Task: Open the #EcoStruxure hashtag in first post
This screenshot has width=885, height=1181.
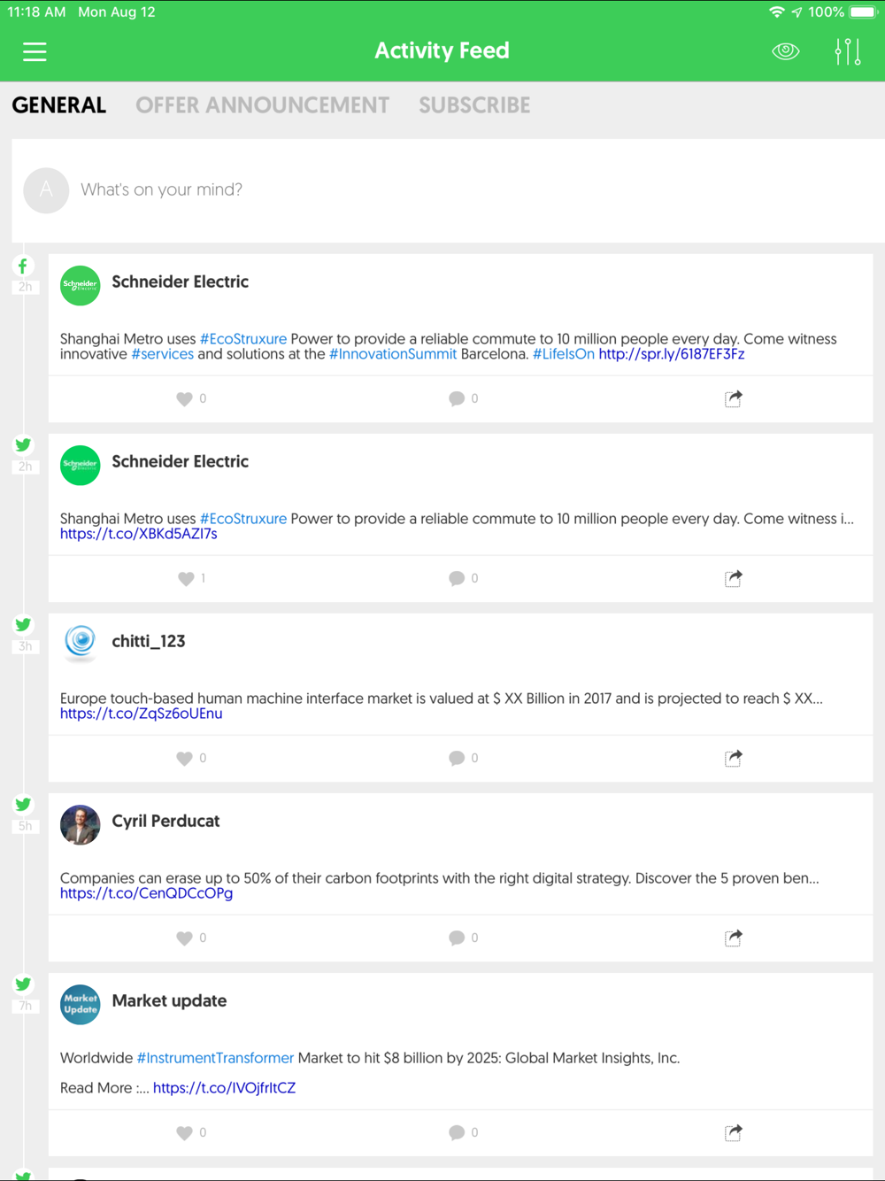Action: tap(243, 339)
